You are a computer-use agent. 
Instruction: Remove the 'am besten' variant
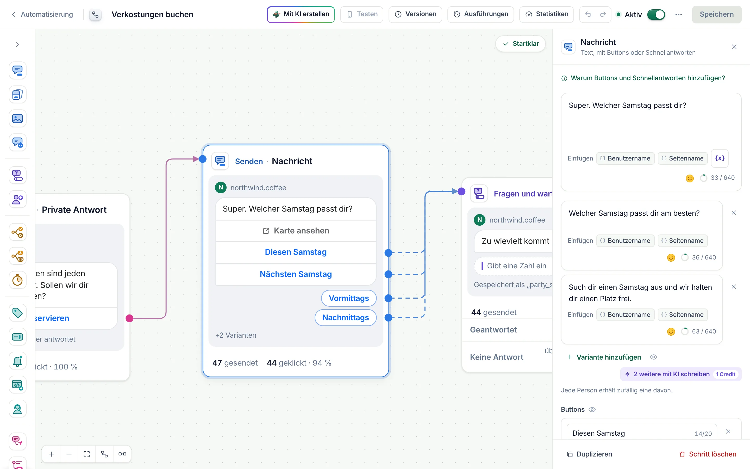point(734,213)
